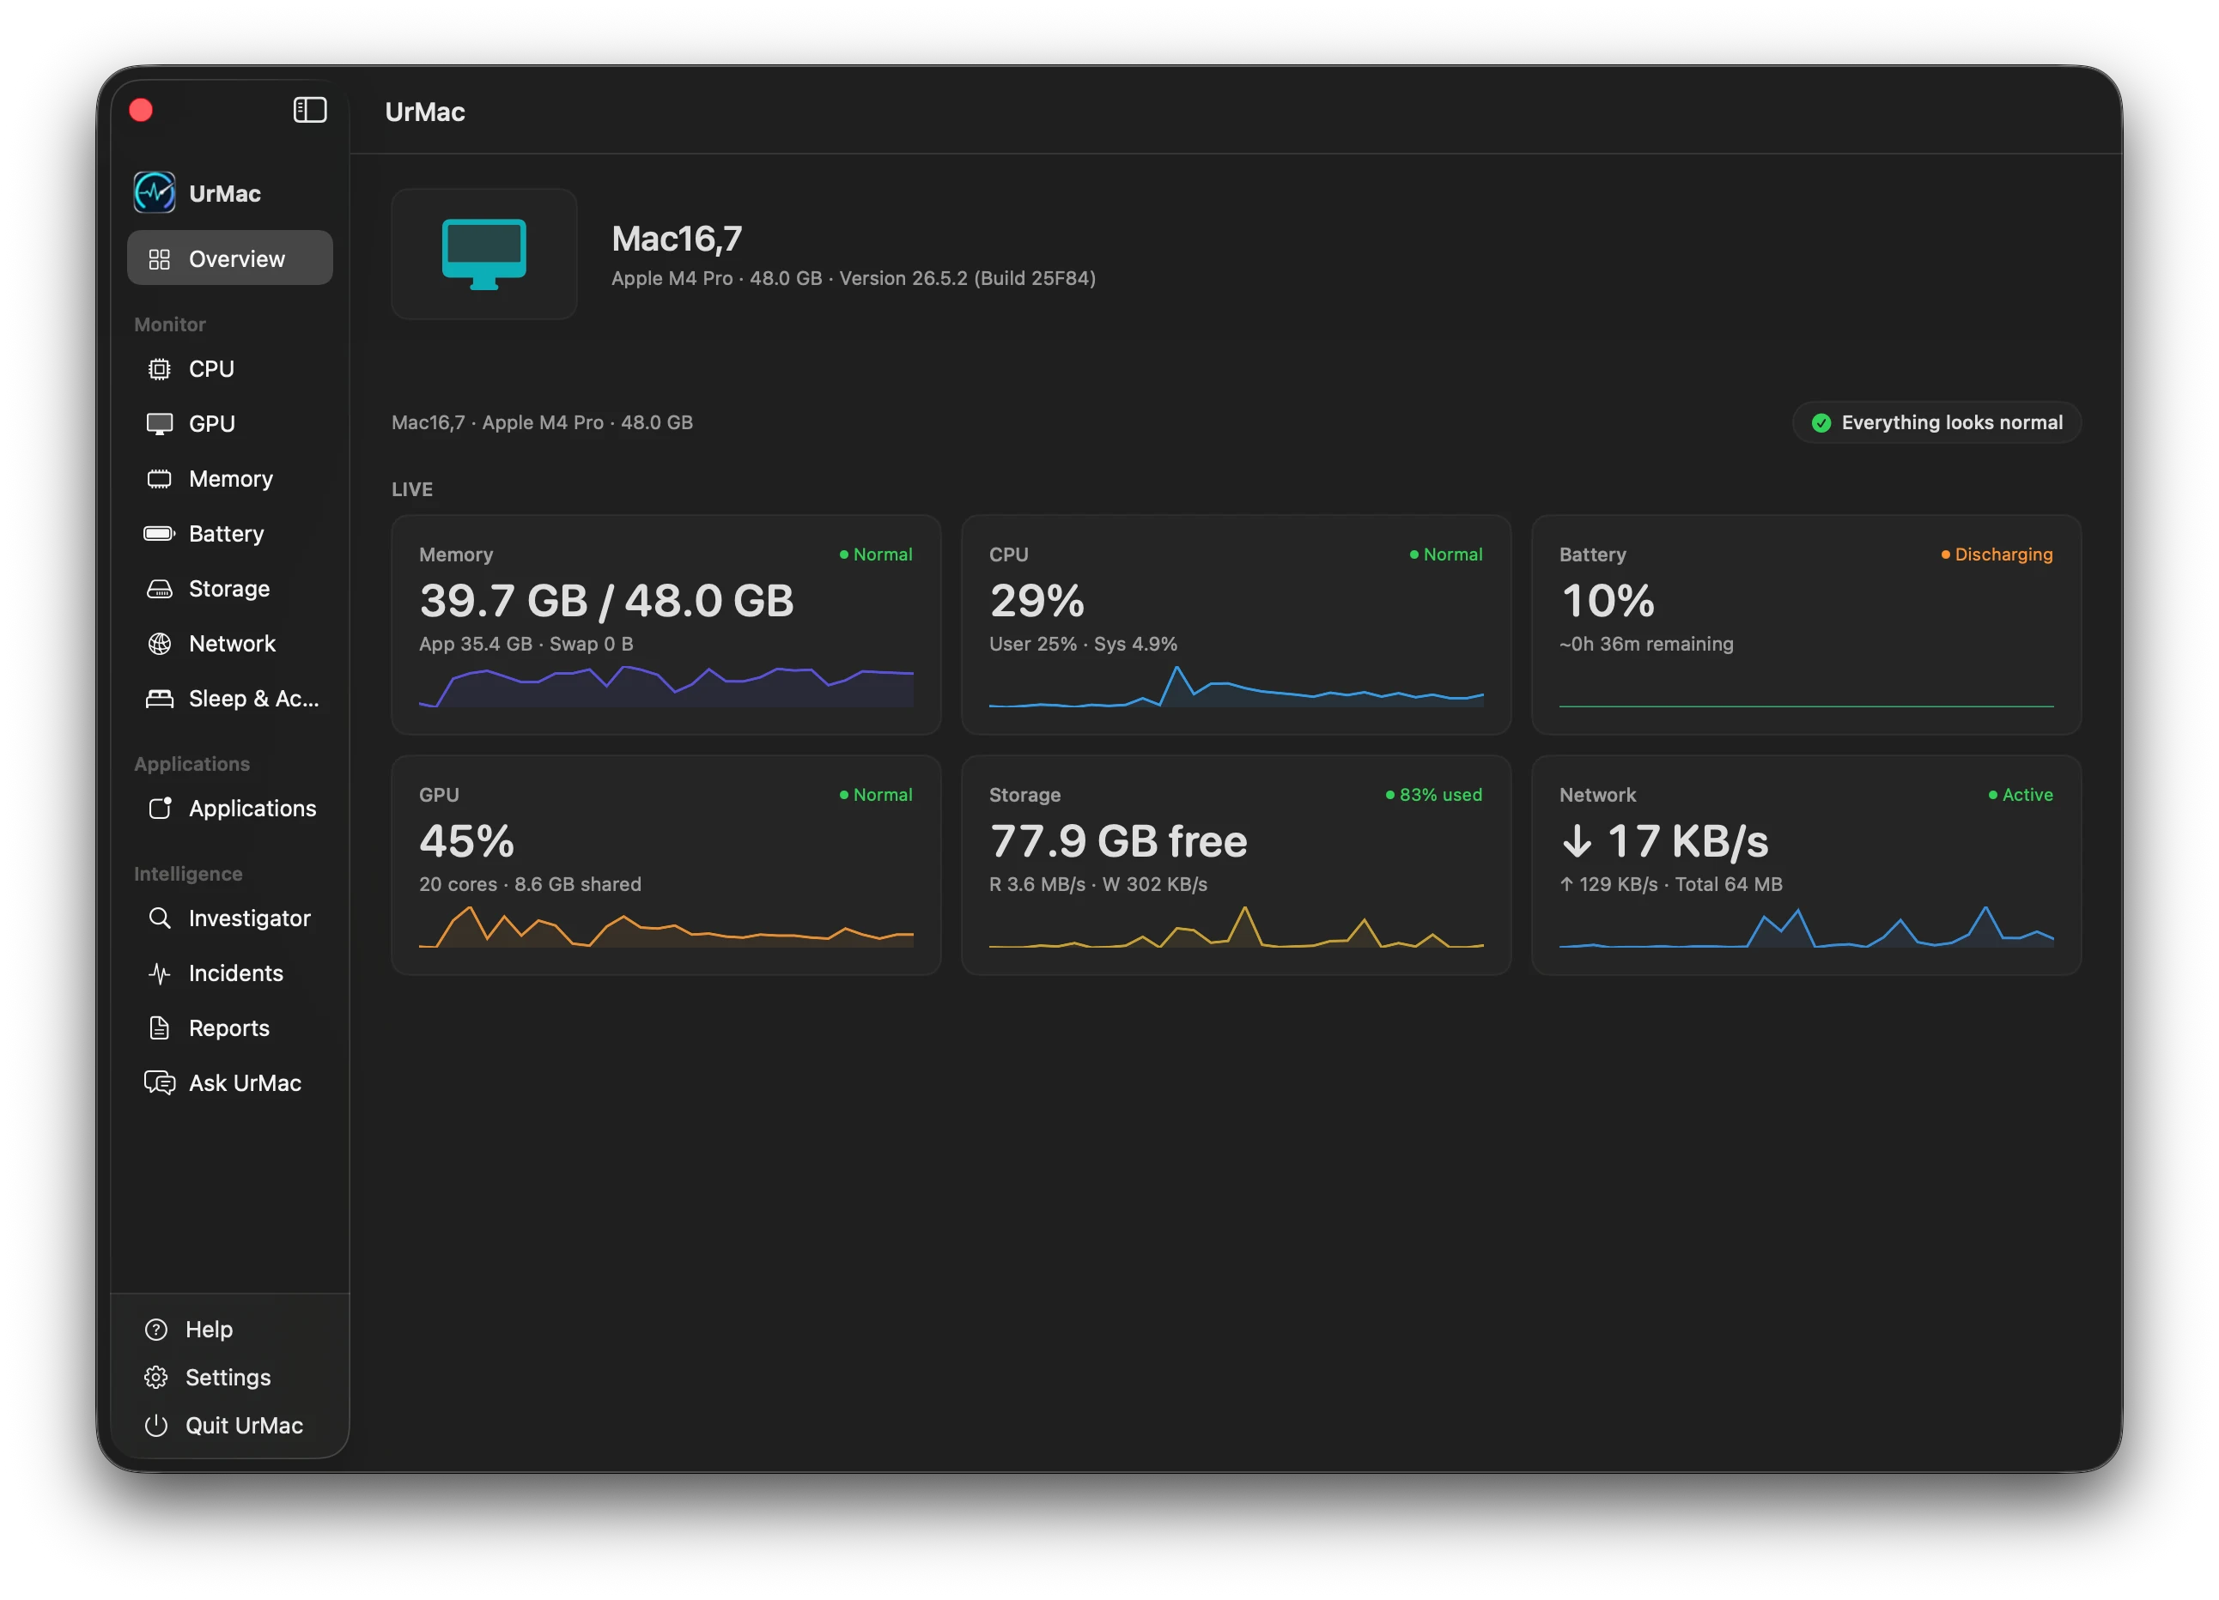Click the Everything looks normal status badge
Screen dimensions: 2219x1600
click(1936, 422)
